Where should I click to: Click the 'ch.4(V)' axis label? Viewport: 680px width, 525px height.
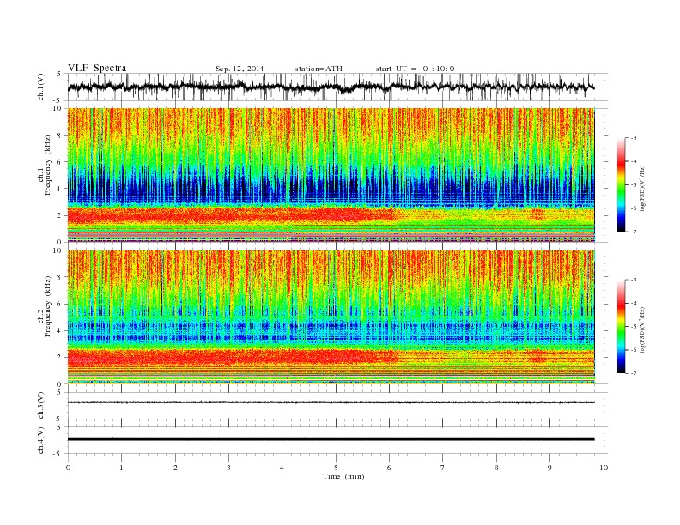coord(41,440)
